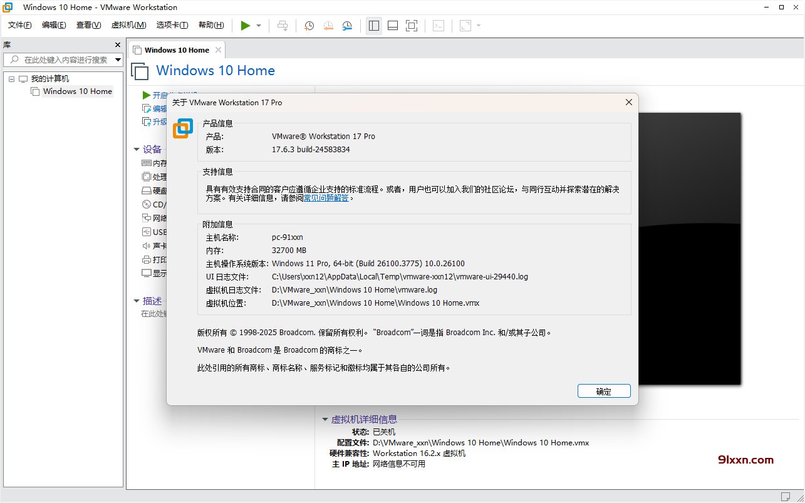Open the library search filter dropdown arrow
Viewport: 805px width, 503px height.
pos(118,60)
